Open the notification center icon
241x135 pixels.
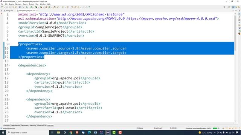pyautogui.click(x=237, y=132)
